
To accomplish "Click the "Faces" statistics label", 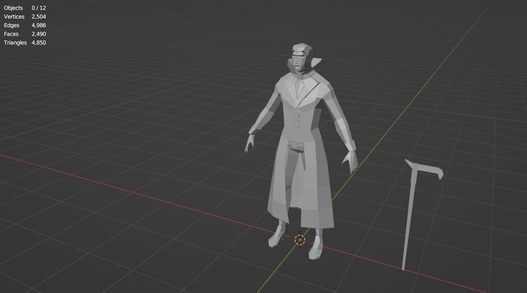I will pos(11,34).
